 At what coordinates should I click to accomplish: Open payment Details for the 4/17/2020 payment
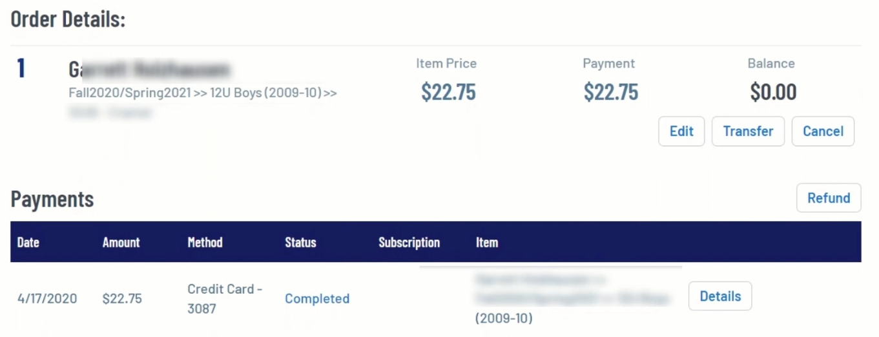click(x=720, y=296)
